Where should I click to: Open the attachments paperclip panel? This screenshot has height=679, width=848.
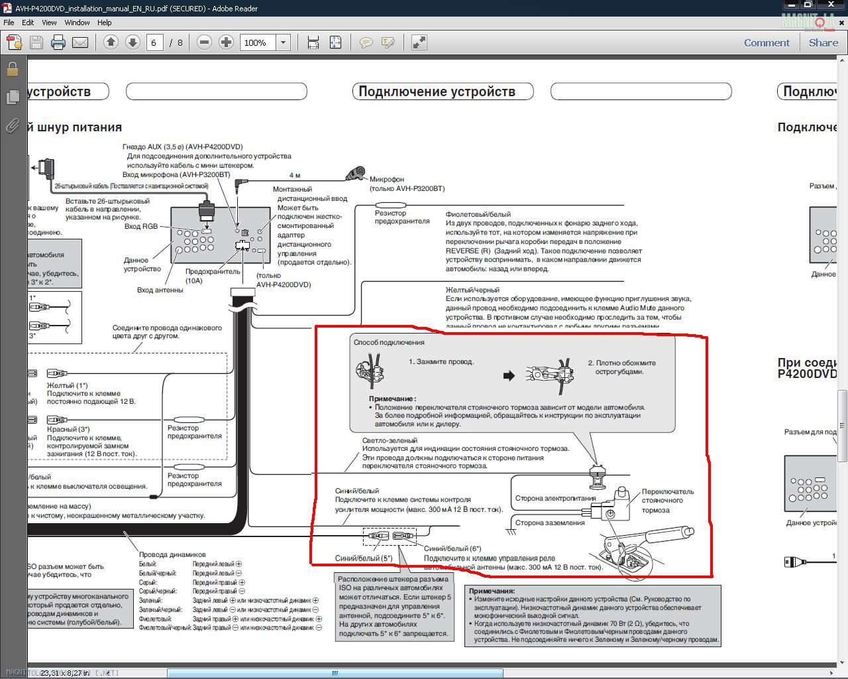pyautogui.click(x=12, y=125)
